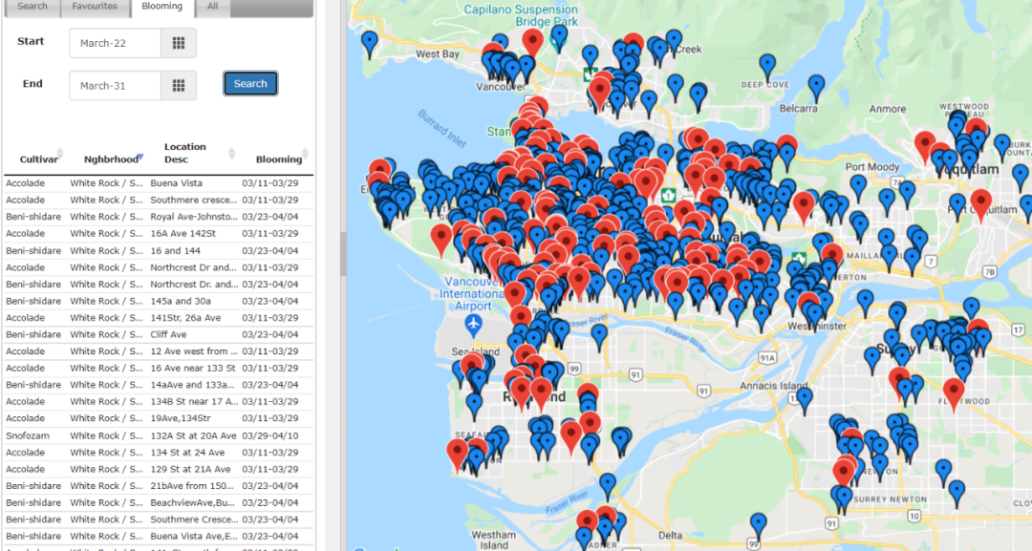Image resolution: width=1032 pixels, height=551 pixels.
Task: Click the blue Search button
Action: click(250, 83)
